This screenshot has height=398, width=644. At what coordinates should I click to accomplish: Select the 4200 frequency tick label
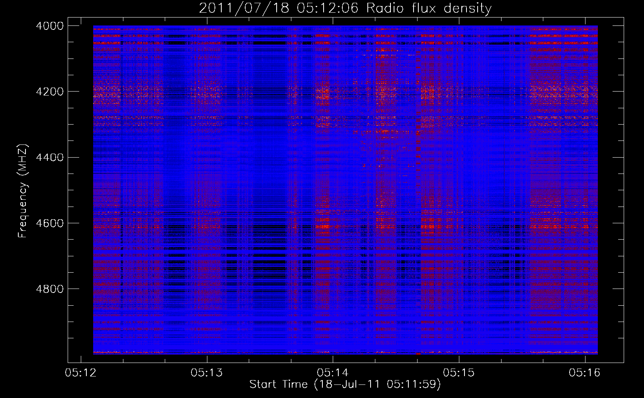point(50,92)
